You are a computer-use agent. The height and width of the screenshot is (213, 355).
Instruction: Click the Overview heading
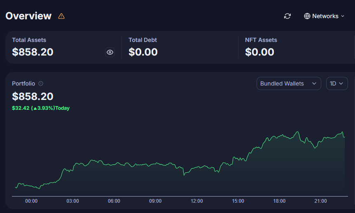28,16
